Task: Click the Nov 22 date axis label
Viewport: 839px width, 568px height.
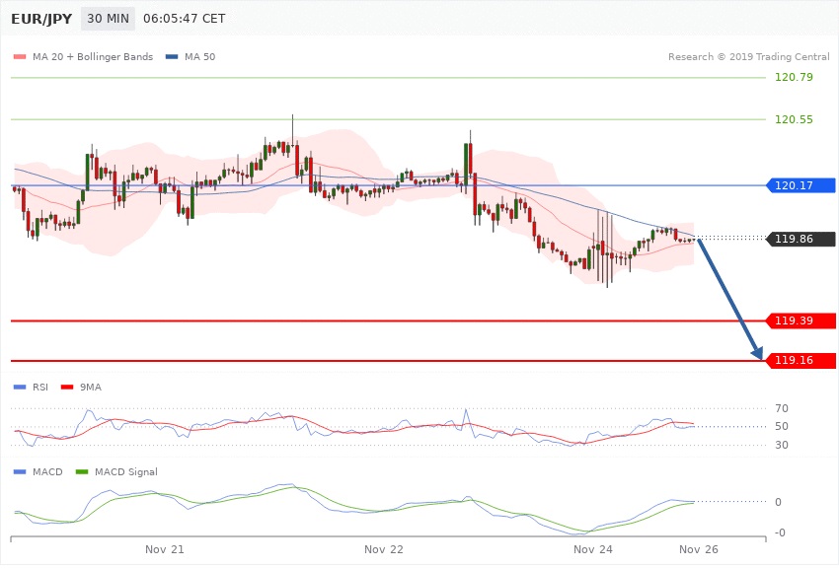Action: click(x=383, y=548)
